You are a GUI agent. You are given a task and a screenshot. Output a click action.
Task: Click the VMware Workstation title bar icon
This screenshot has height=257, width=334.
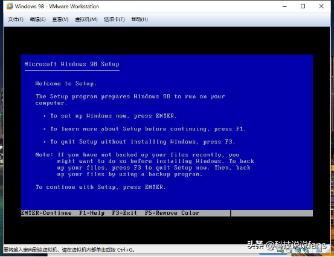[x=10, y=6]
